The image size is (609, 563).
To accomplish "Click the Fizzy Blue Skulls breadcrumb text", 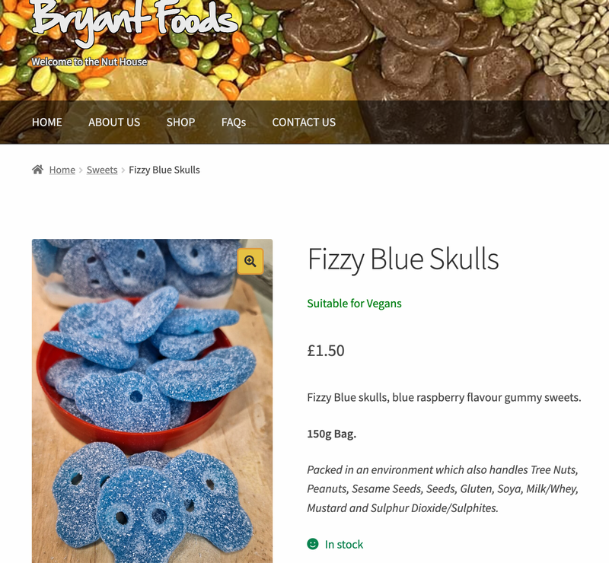I will coord(164,170).
